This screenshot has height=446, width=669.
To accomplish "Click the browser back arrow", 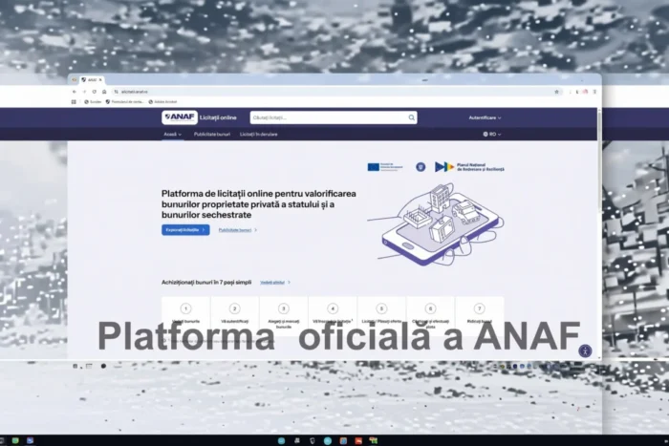I will coord(75,92).
